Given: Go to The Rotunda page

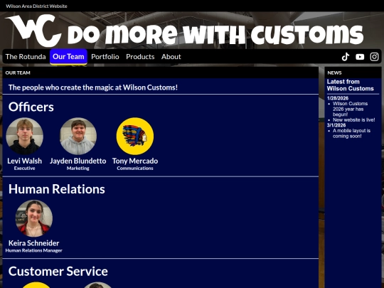Looking at the screenshot, I should pos(26,57).
